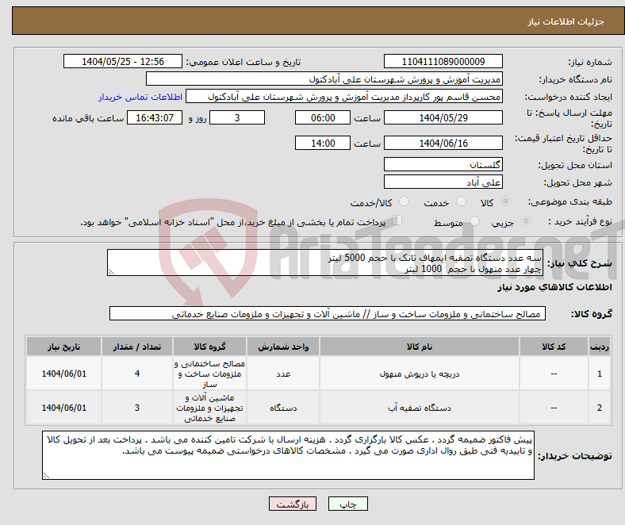Click the نام کالا column header
The image size is (625, 525).
pos(420,347)
